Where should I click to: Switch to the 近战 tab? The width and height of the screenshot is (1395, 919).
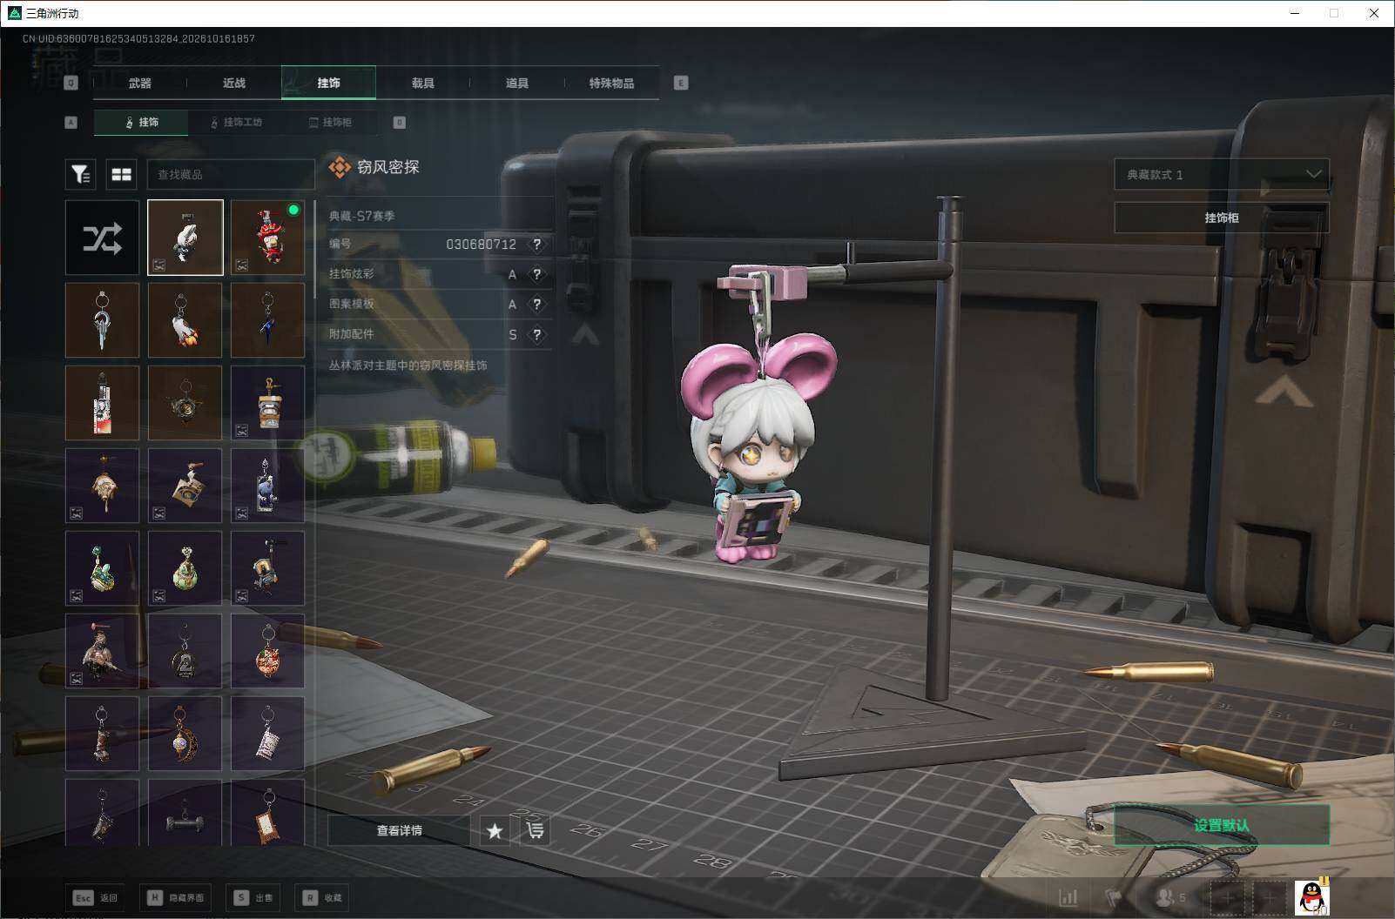tap(234, 83)
